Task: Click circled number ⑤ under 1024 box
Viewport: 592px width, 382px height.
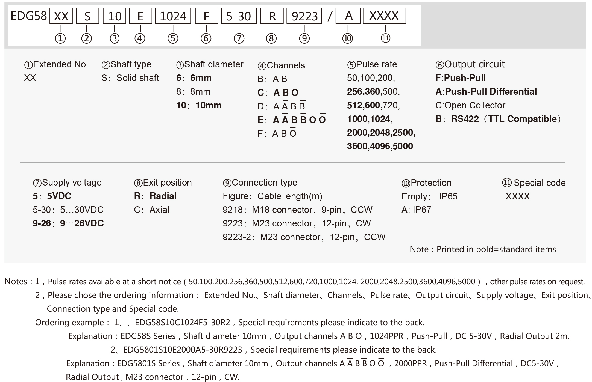Action: point(173,38)
